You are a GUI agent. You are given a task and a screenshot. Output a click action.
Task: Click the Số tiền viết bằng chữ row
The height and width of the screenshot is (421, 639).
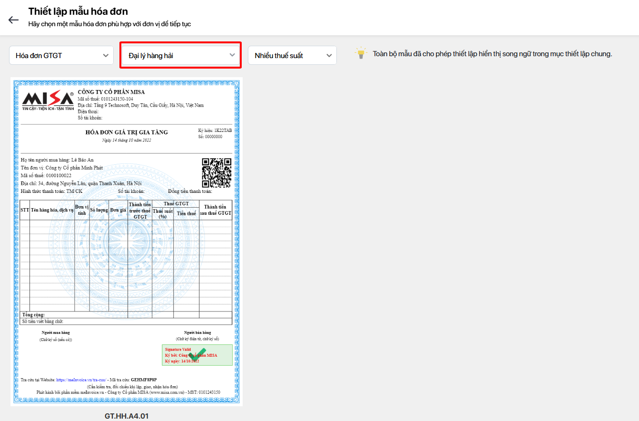click(x=43, y=321)
